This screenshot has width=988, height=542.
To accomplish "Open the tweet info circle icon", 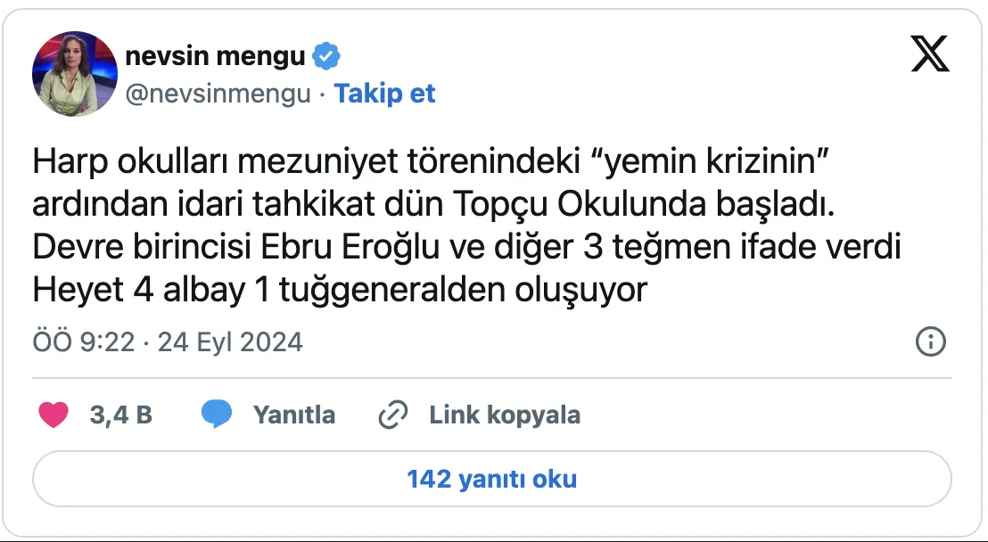I will [931, 342].
